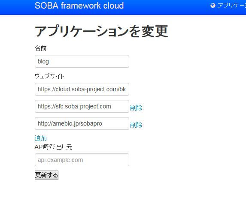The width and height of the screenshot is (246, 198).
Task: Delete the sfc.soba-project.com website entry
Action: (x=136, y=108)
